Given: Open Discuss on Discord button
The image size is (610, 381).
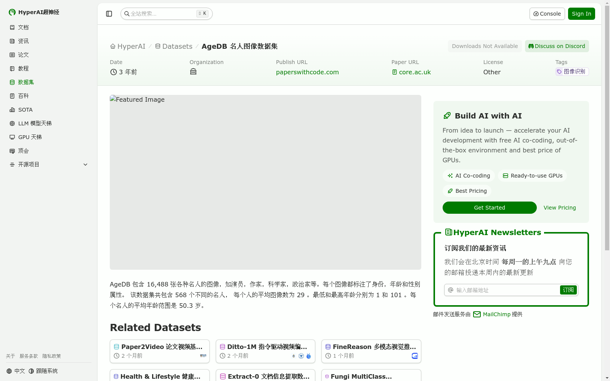Looking at the screenshot, I should click(x=557, y=46).
